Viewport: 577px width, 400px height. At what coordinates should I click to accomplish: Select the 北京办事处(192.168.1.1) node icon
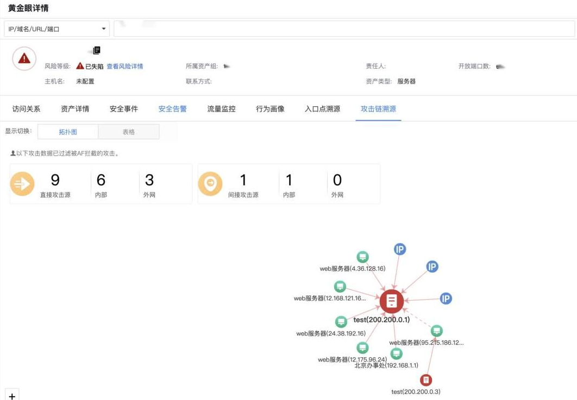pos(397,354)
